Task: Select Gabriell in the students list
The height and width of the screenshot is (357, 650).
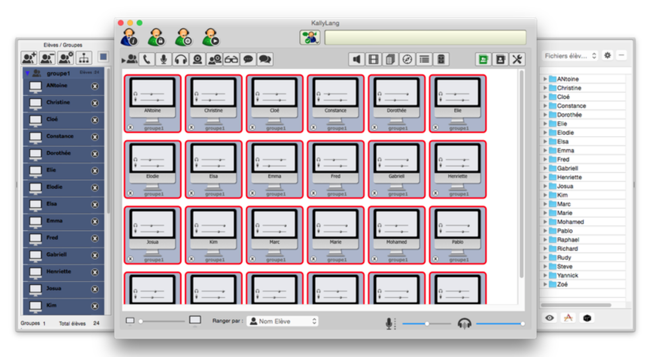Action: coord(56,255)
